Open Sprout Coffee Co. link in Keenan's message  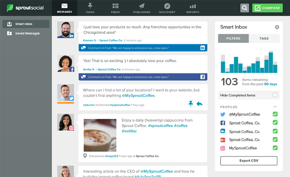point(111,40)
